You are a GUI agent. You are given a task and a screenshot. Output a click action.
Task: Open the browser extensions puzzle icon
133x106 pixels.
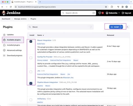tap(112, 7)
